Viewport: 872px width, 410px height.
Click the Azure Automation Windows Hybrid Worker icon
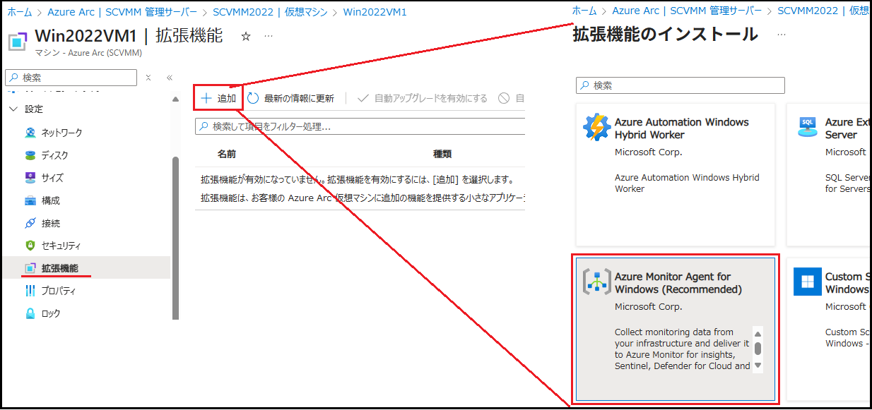click(596, 128)
